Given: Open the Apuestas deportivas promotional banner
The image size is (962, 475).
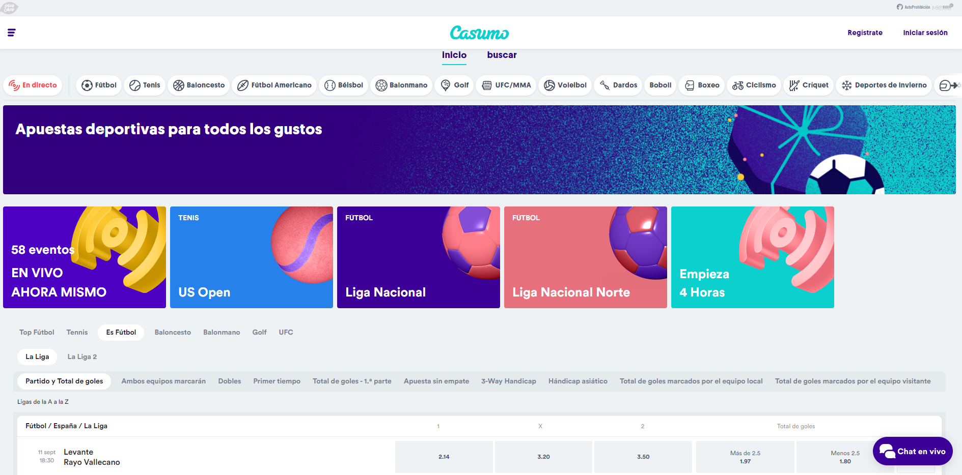Looking at the screenshot, I should pyautogui.click(x=479, y=150).
